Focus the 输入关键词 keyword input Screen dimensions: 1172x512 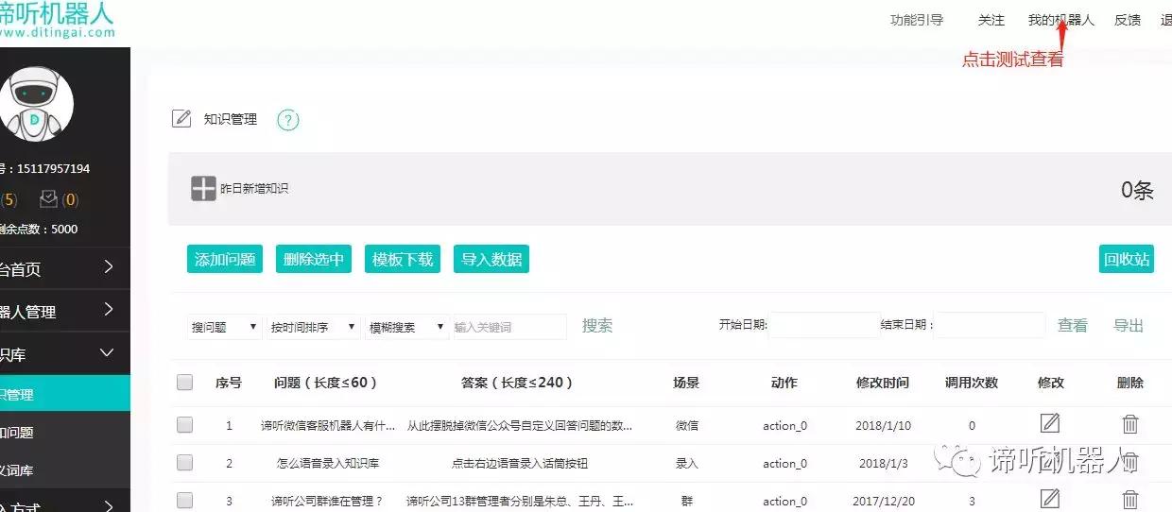(x=509, y=327)
